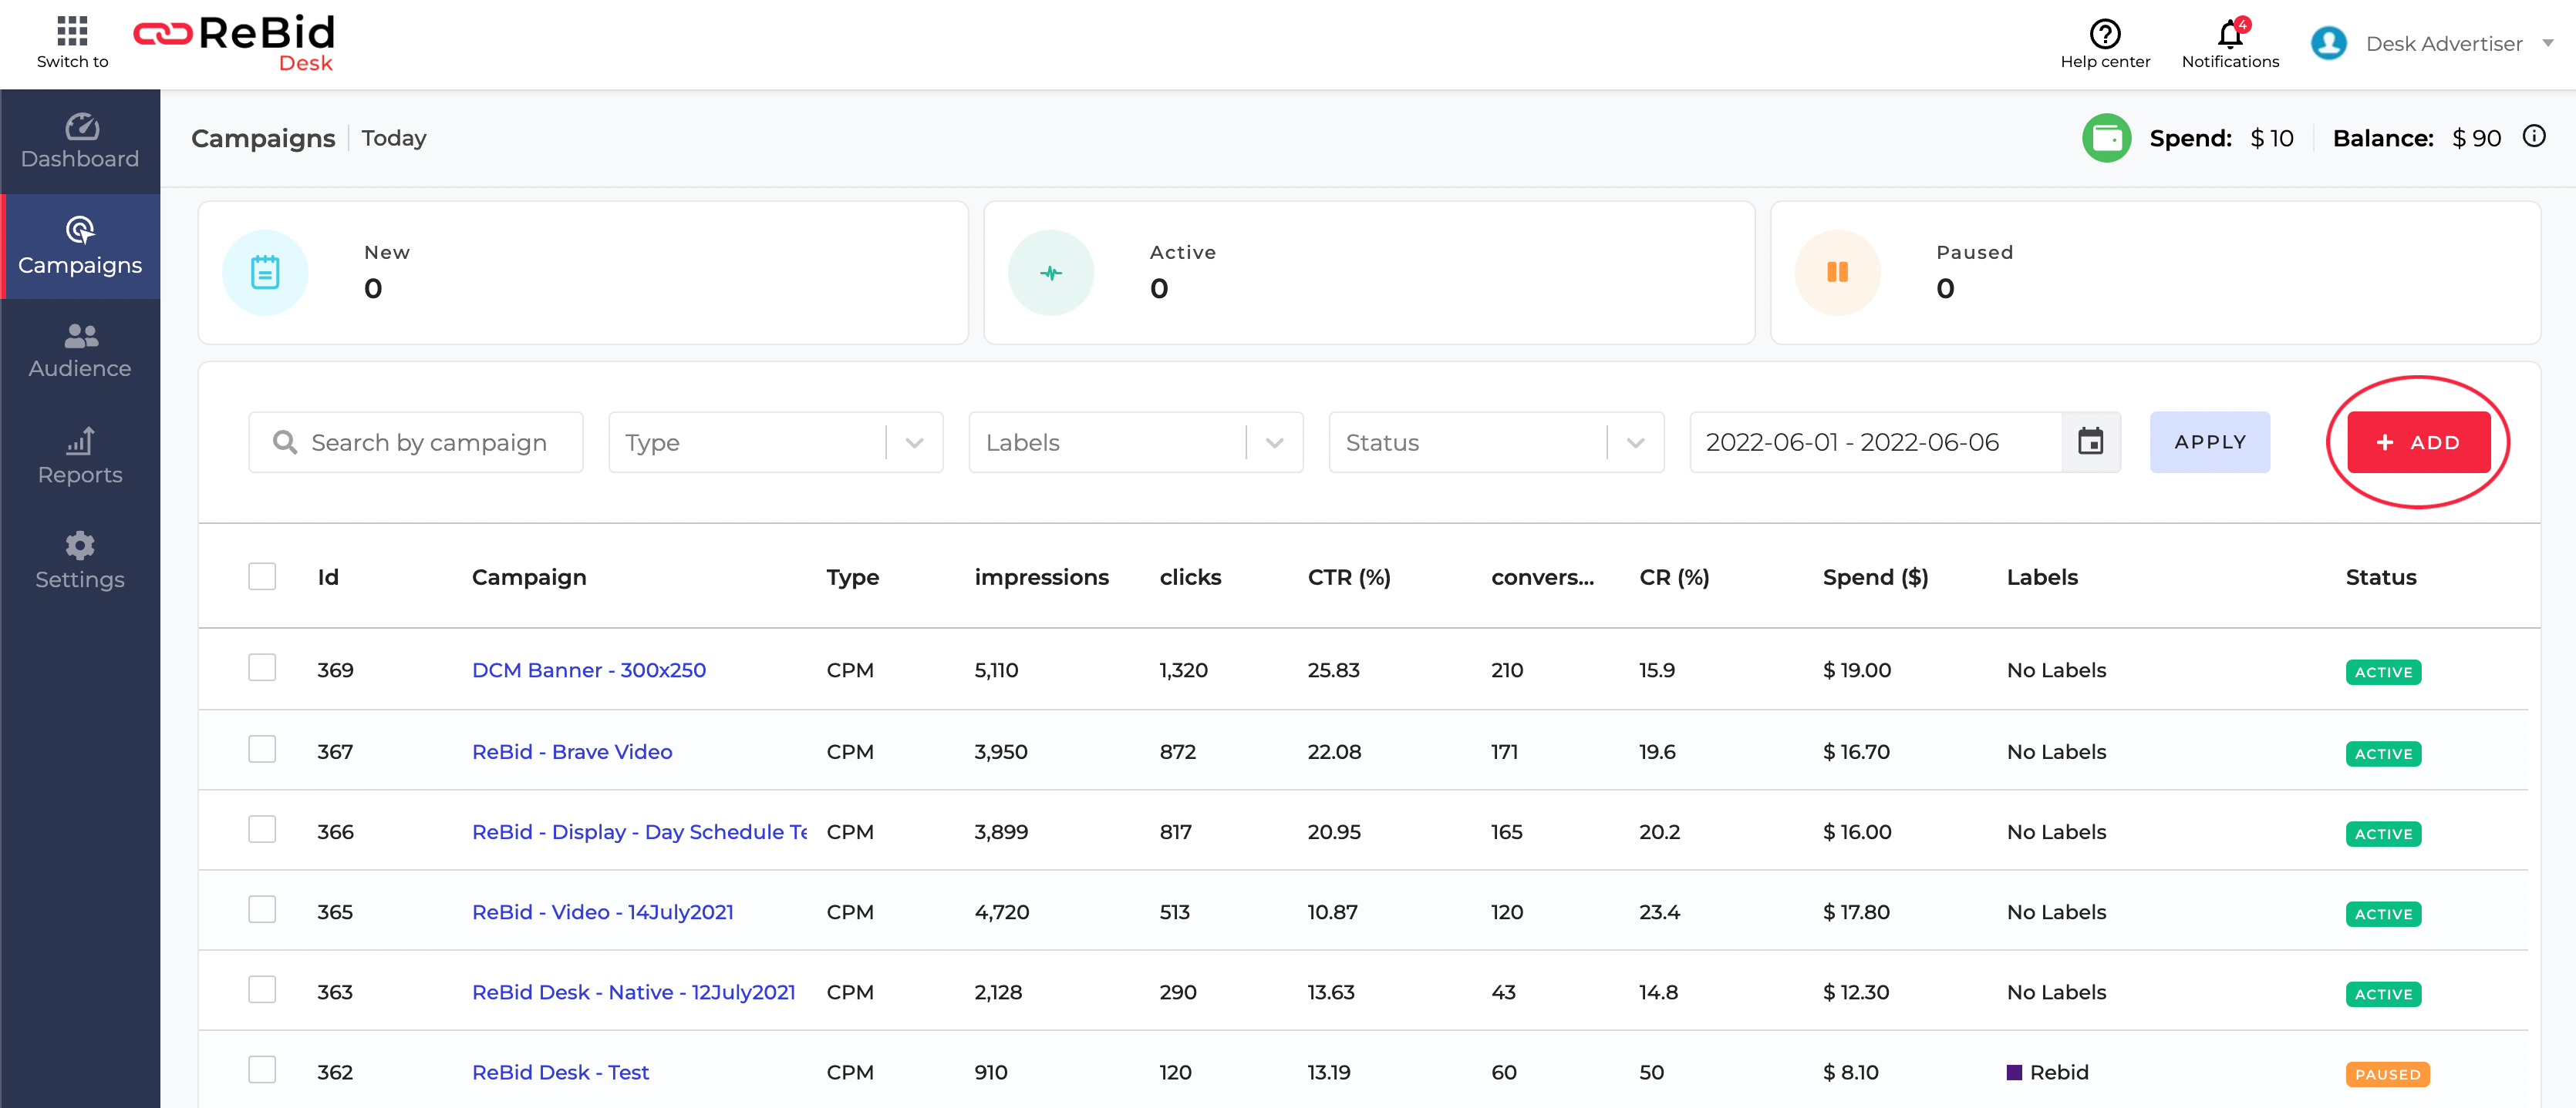The height and width of the screenshot is (1108, 2576).
Task: Check the box for campaign 369
Action: click(262, 667)
